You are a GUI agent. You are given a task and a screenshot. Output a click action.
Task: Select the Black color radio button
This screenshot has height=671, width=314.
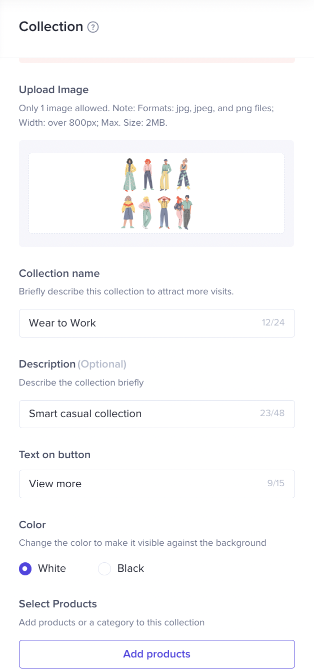[x=104, y=569]
